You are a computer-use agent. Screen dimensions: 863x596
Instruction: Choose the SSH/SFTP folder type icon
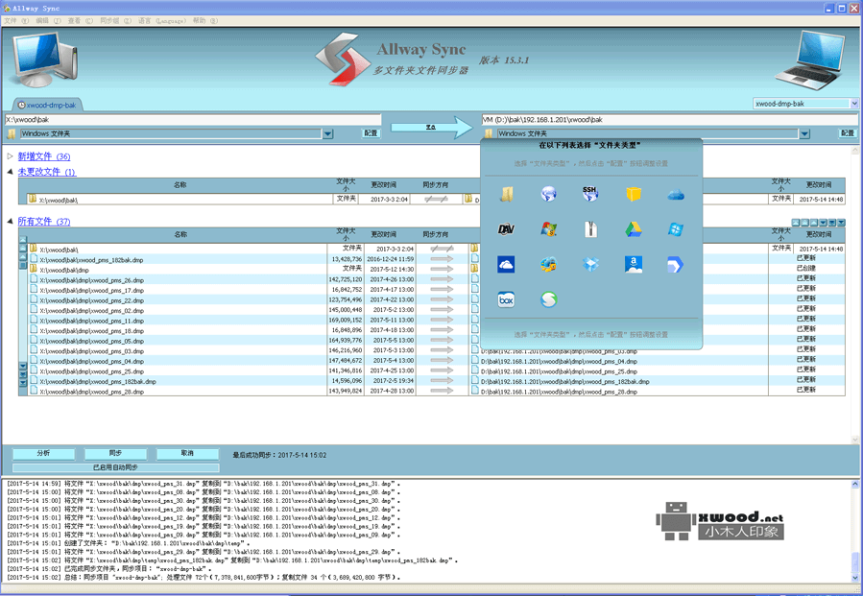[x=590, y=194]
